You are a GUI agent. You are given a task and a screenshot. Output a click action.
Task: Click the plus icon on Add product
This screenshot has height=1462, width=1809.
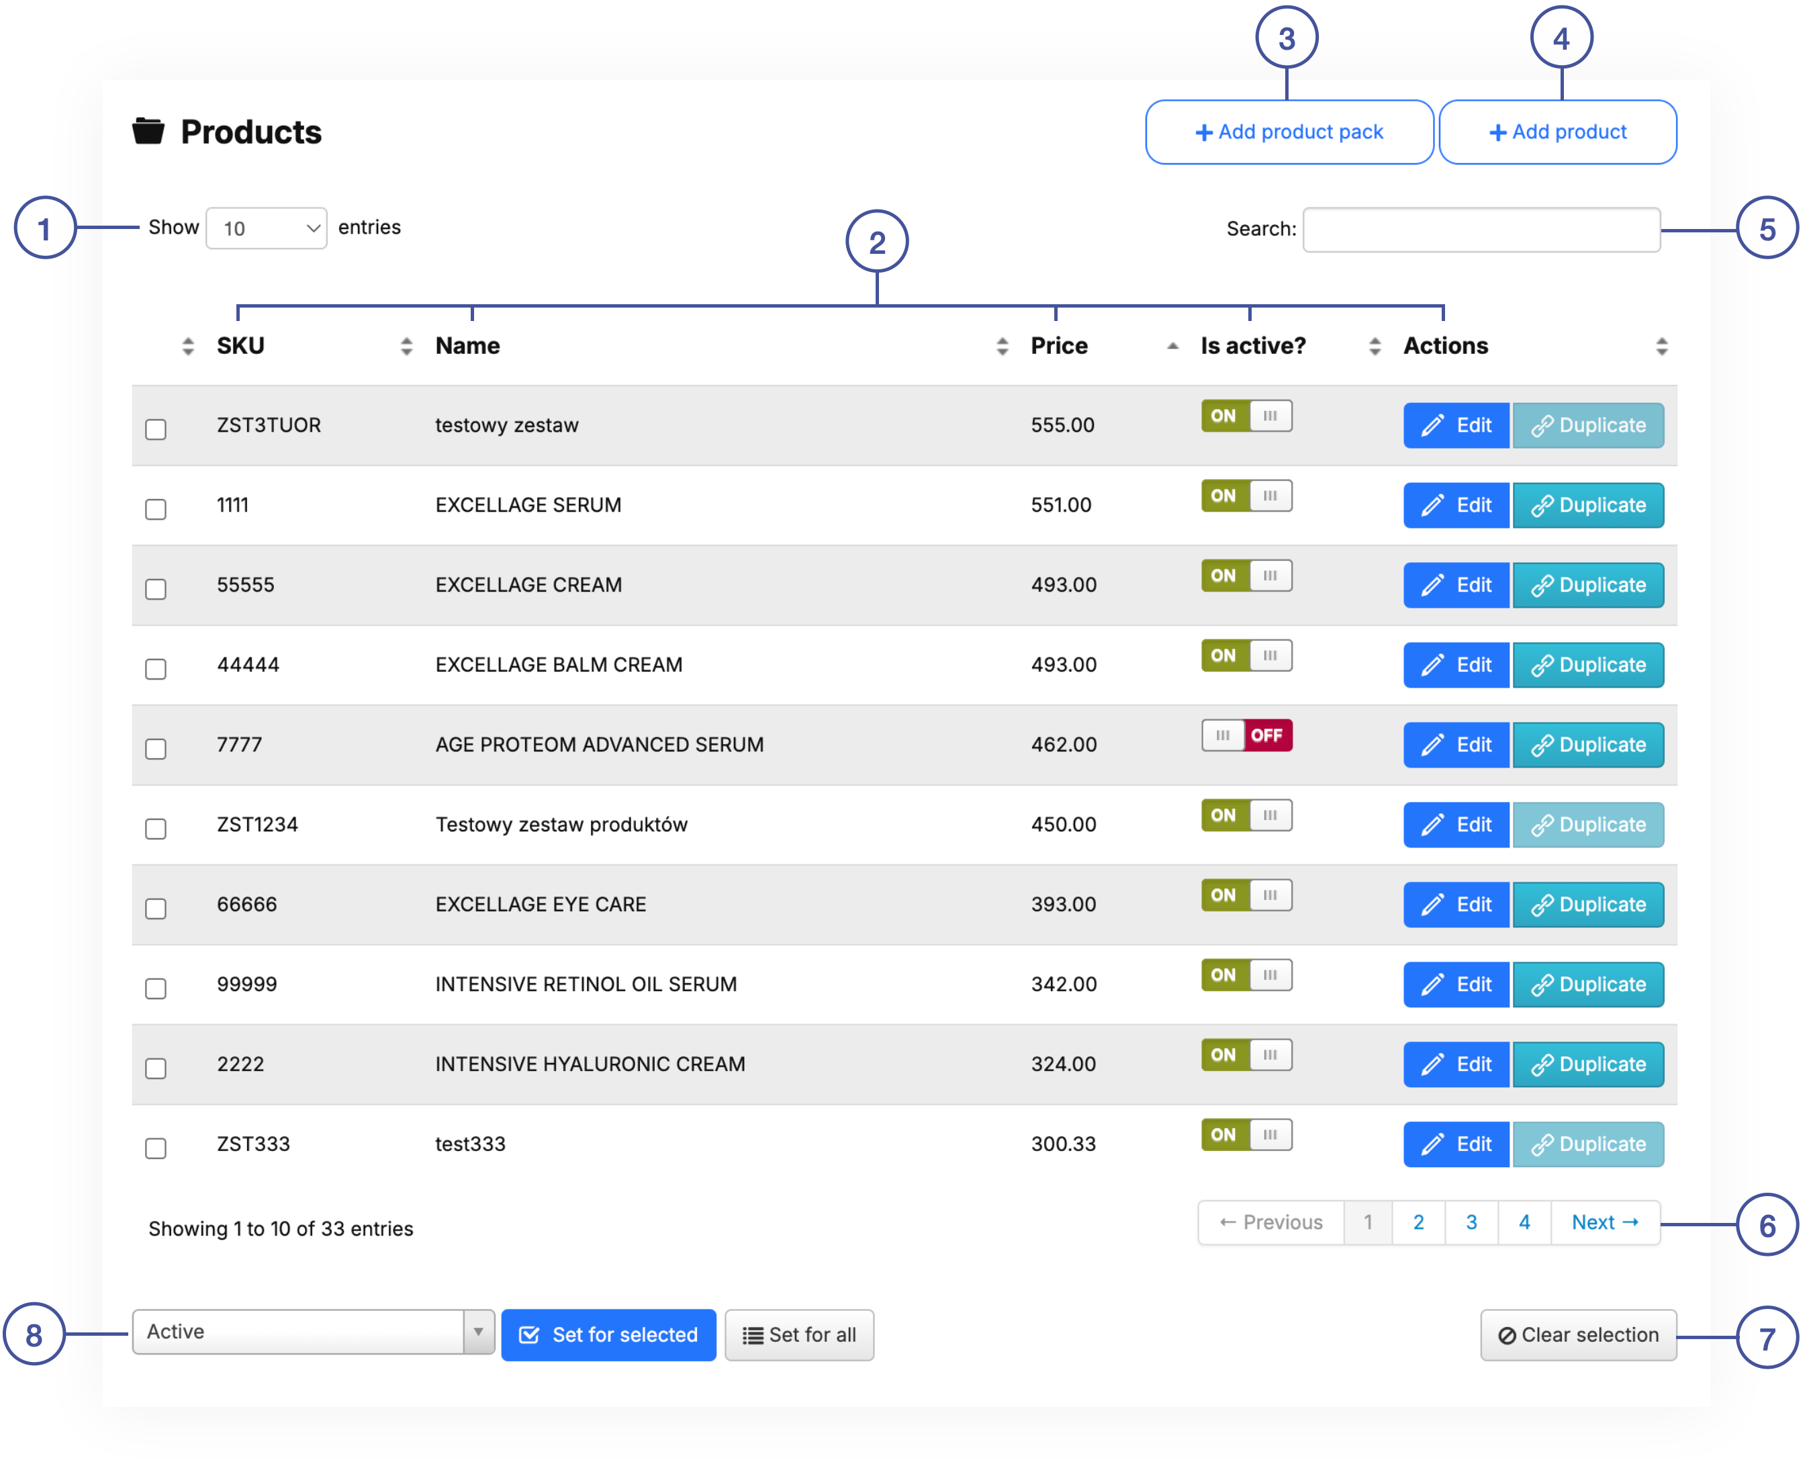tap(1497, 133)
